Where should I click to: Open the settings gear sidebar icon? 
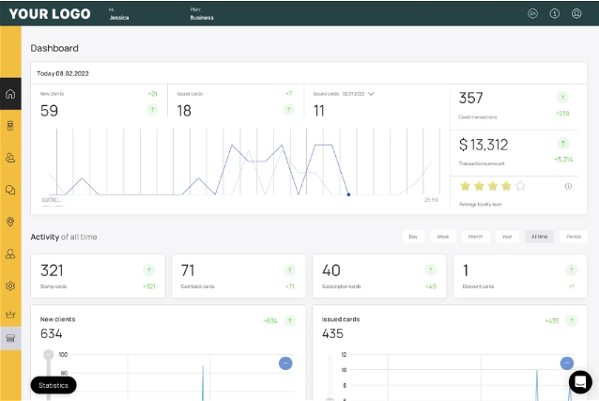coord(10,285)
